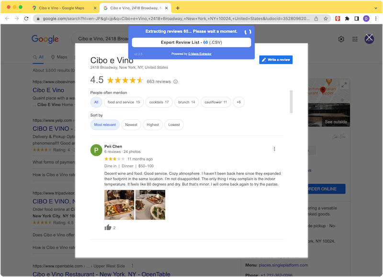Open the OpenTable Cibo e Vino result
383x277 pixels.
(x=101, y=274)
